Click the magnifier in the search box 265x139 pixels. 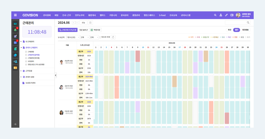coord(248,23)
